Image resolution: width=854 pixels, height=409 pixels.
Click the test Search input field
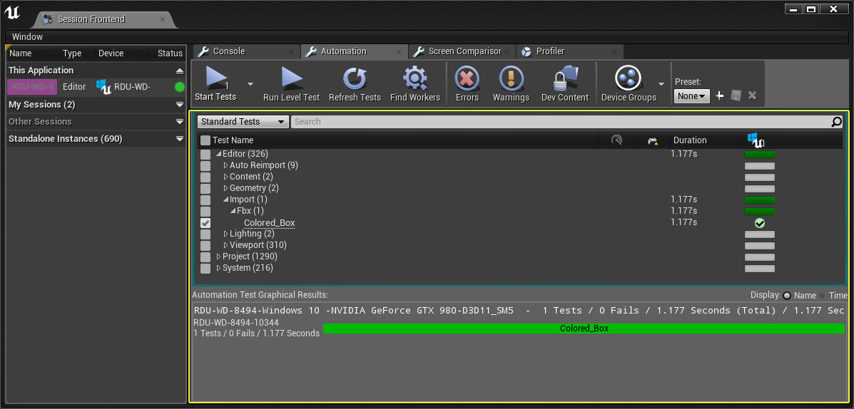(560, 122)
